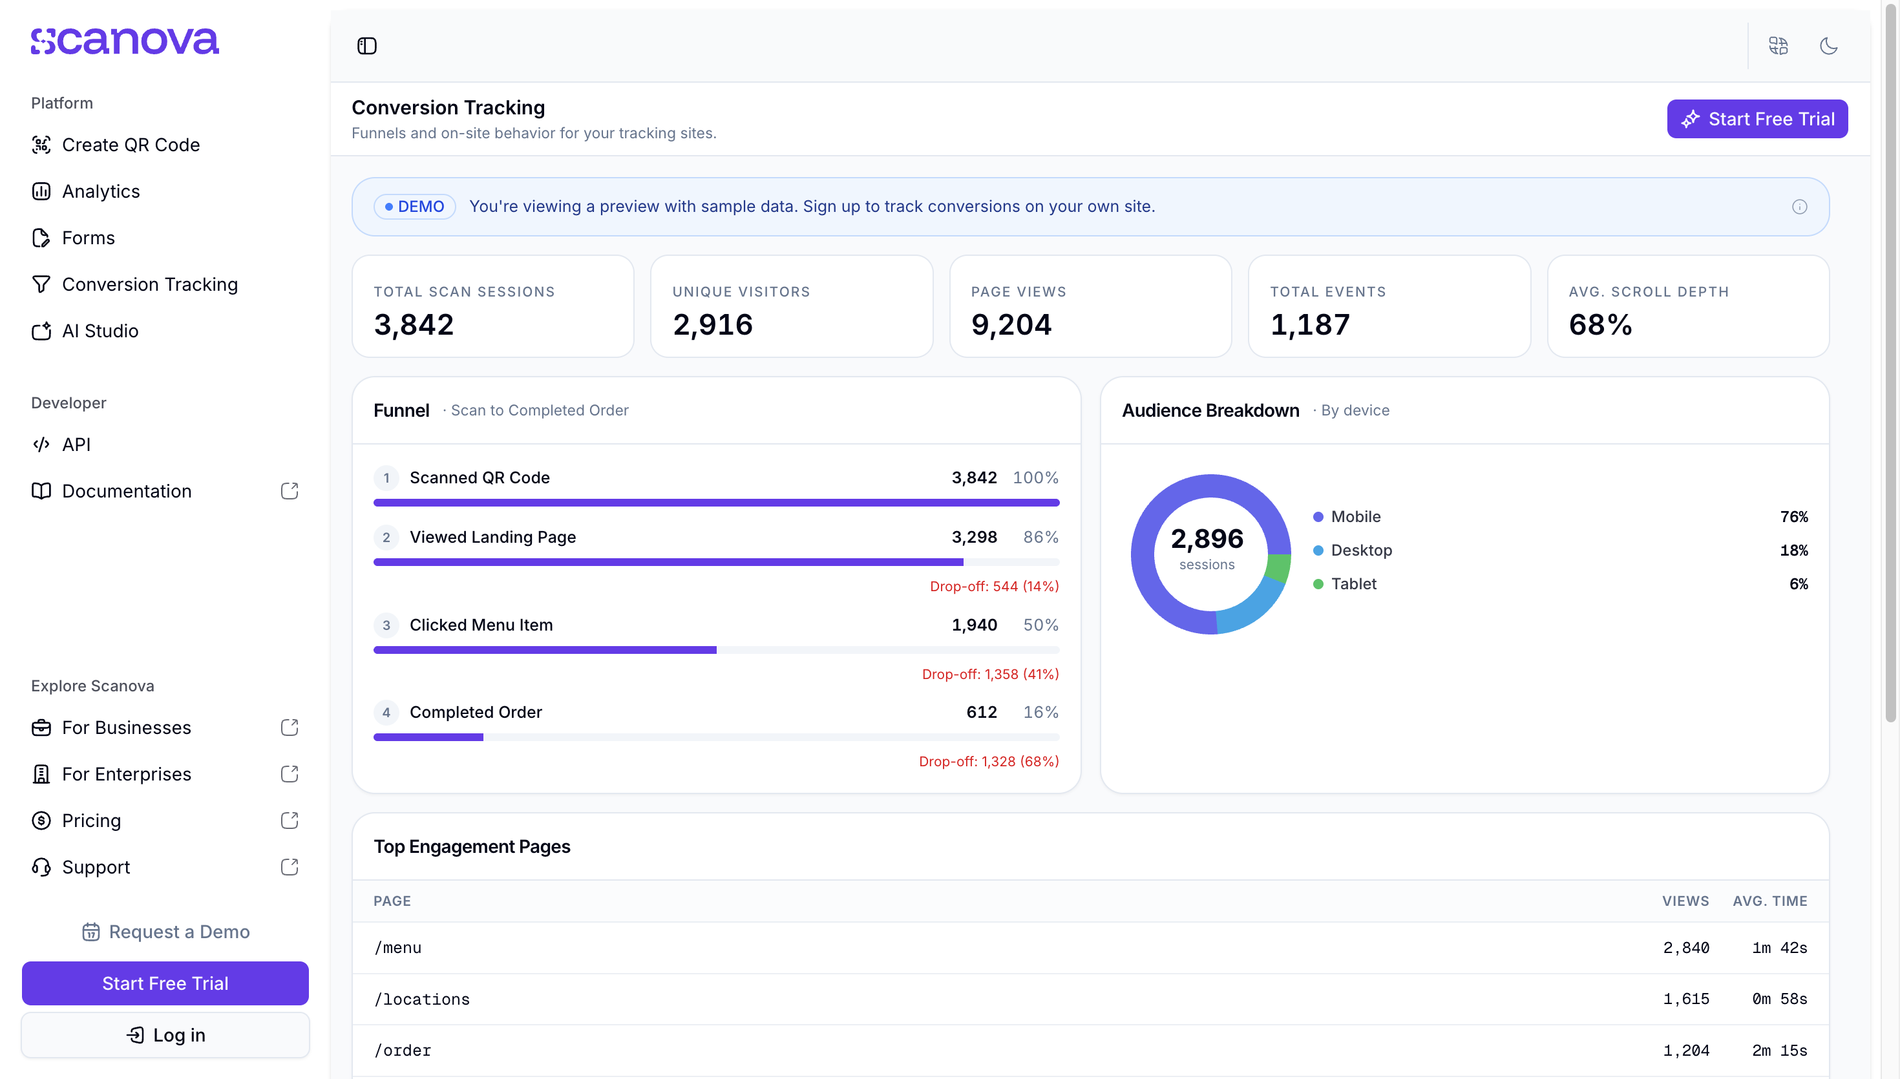Click the info icon in demo banner
1900x1079 pixels.
[x=1799, y=207]
